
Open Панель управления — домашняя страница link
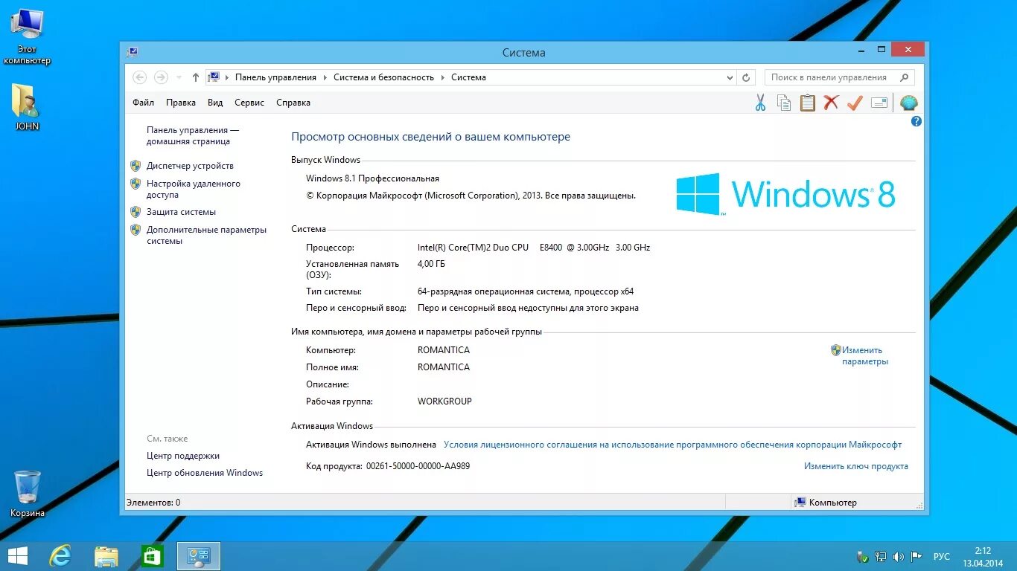click(x=192, y=135)
